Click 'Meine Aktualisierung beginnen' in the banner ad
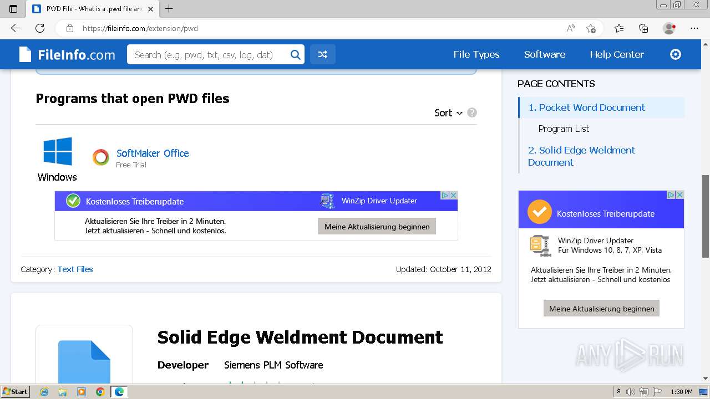The height and width of the screenshot is (399, 710). click(377, 227)
